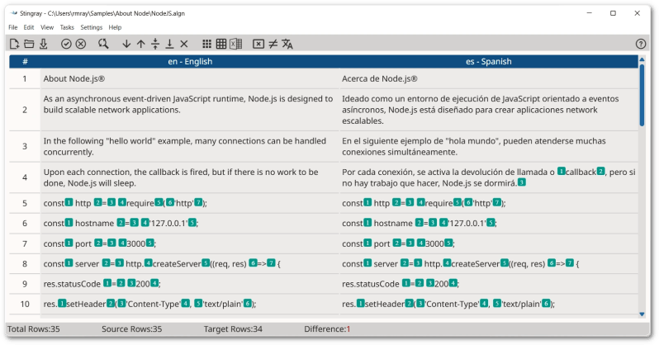Select Spanish cell 'Por cada conexión'

pos(488,177)
